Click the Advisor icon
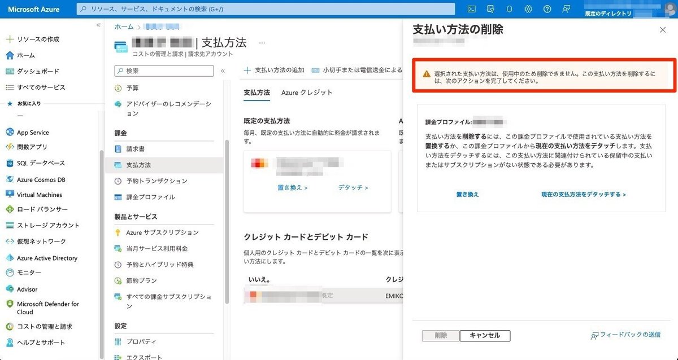678x360 pixels. (x=9, y=289)
